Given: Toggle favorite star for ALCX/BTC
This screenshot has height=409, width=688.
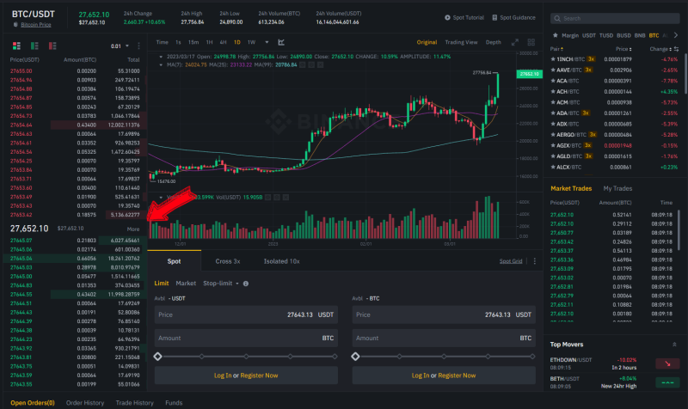Looking at the screenshot, I should pyautogui.click(x=553, y=167).
